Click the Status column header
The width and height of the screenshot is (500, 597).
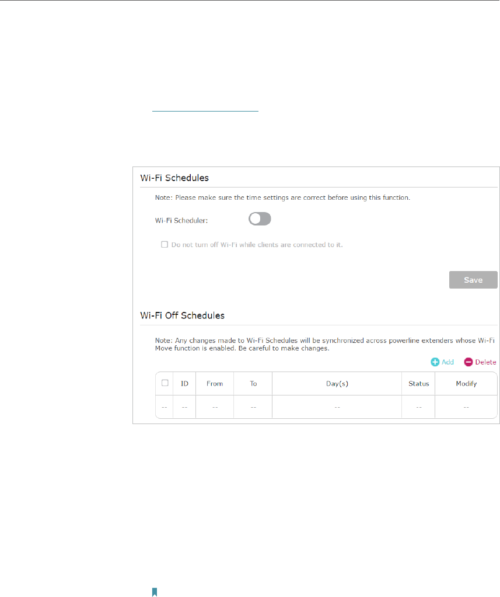click(x=419, y=384)
